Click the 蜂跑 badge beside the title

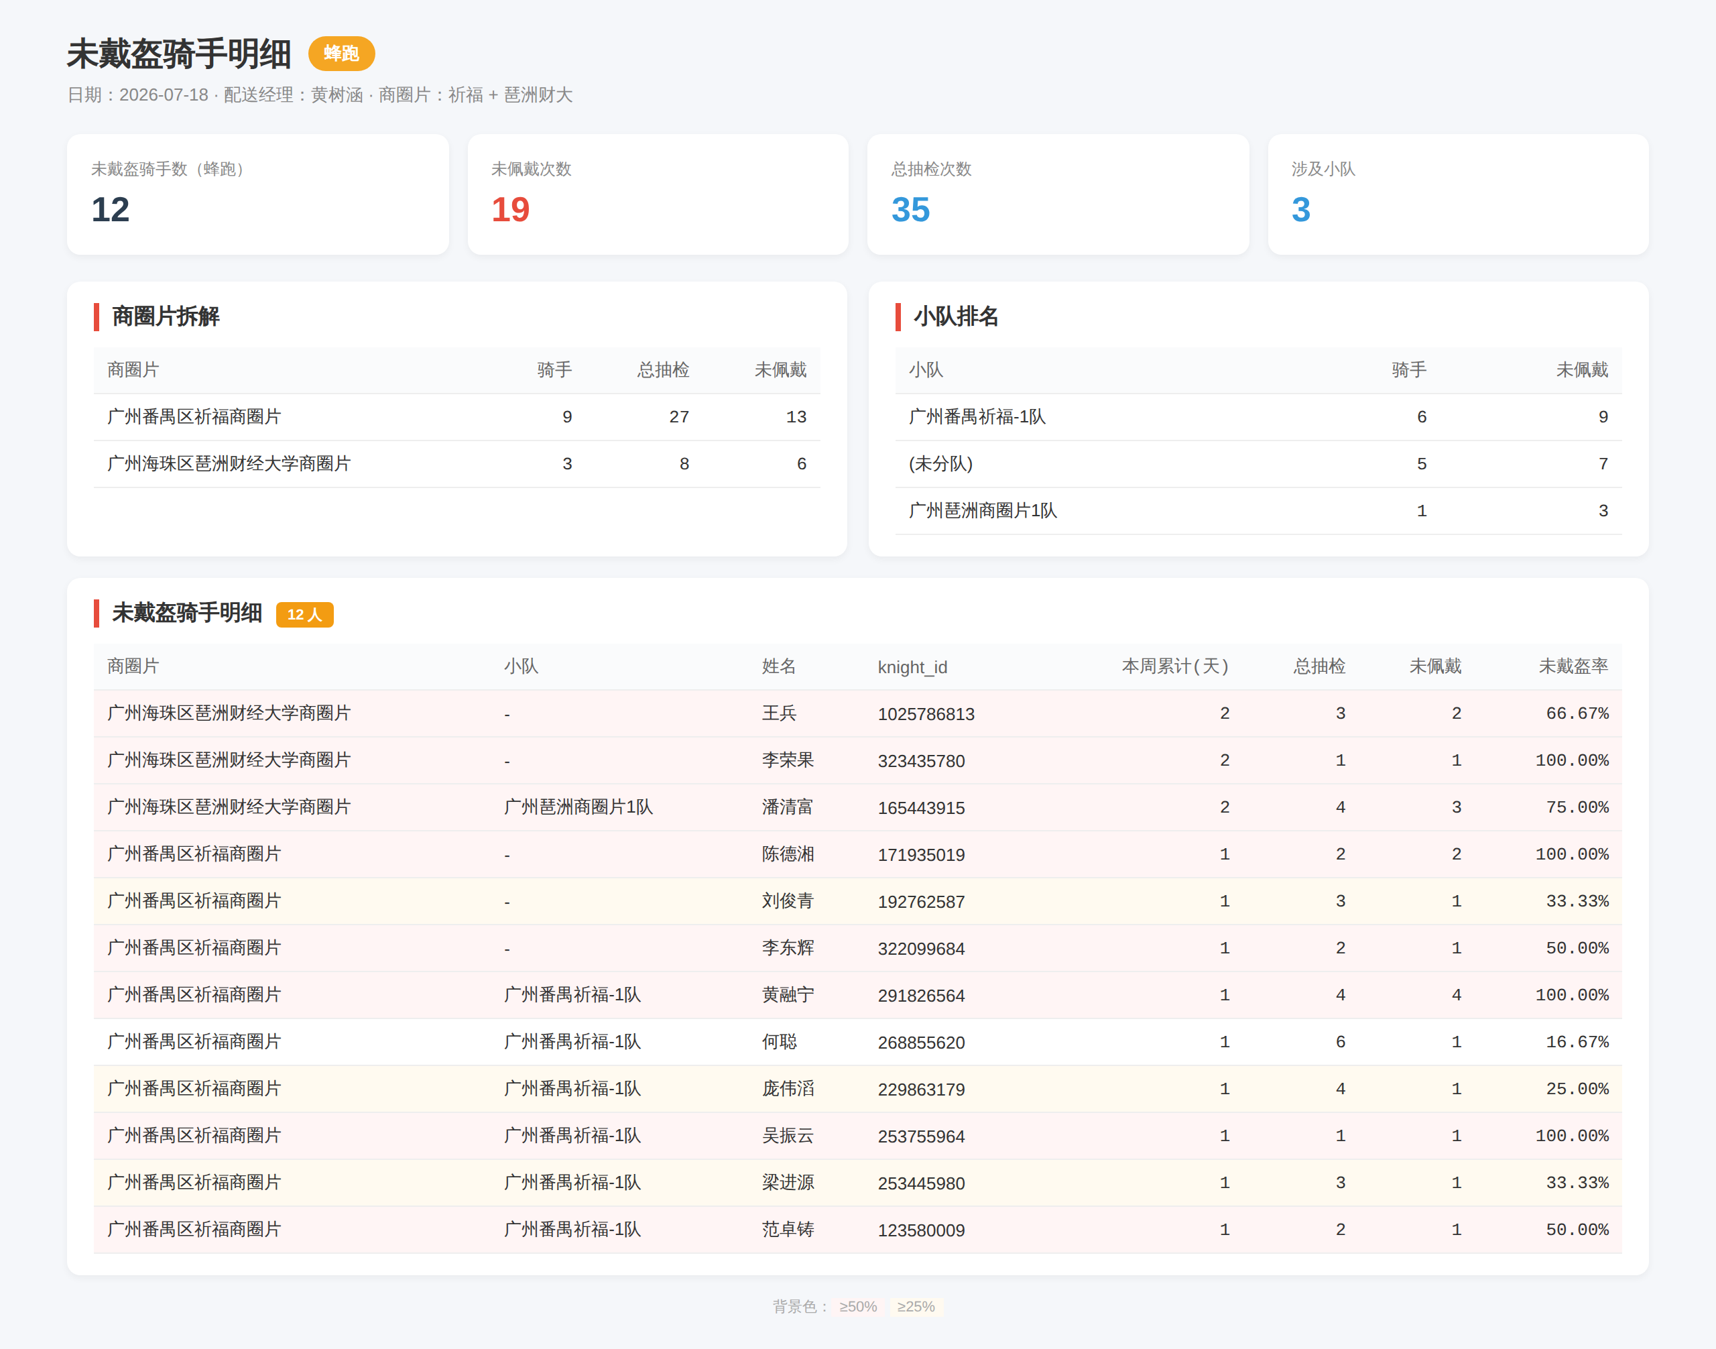341,54
